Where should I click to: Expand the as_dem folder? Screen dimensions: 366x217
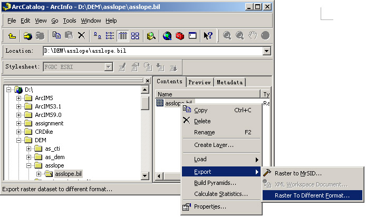(x=28, y=157)
